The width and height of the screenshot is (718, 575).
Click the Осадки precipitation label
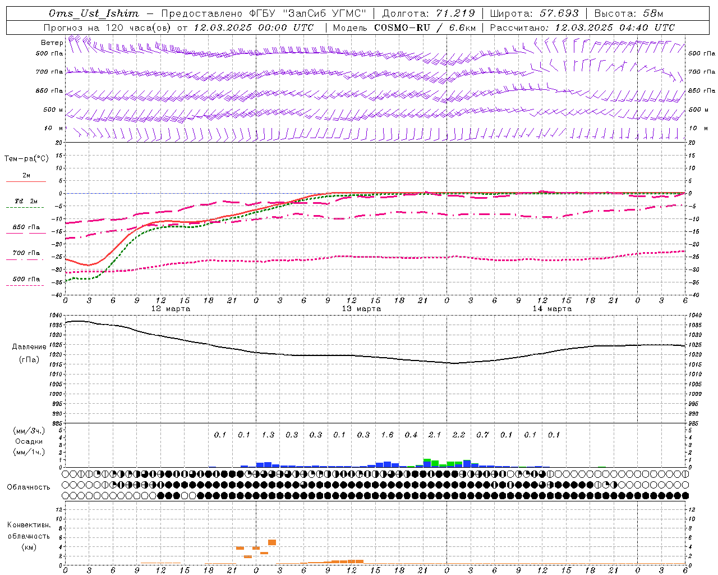tap(29, 441)
